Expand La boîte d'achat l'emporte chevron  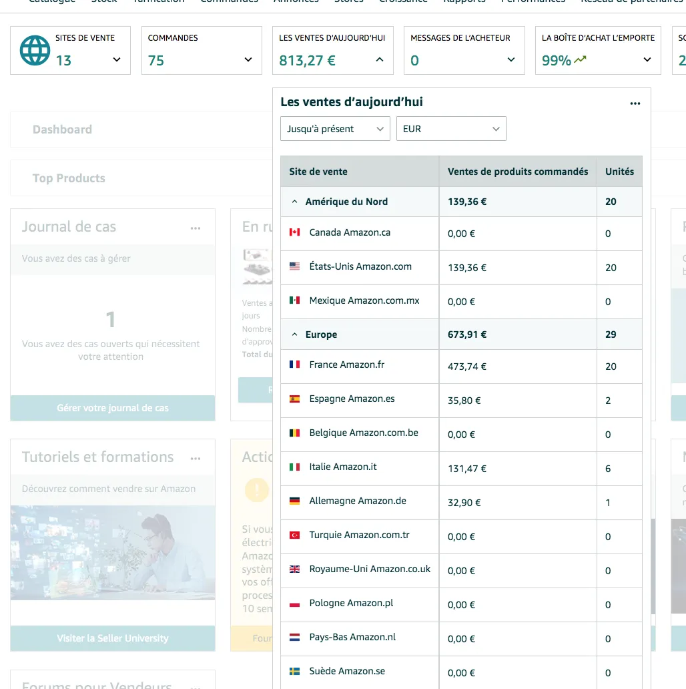point(647,59)
